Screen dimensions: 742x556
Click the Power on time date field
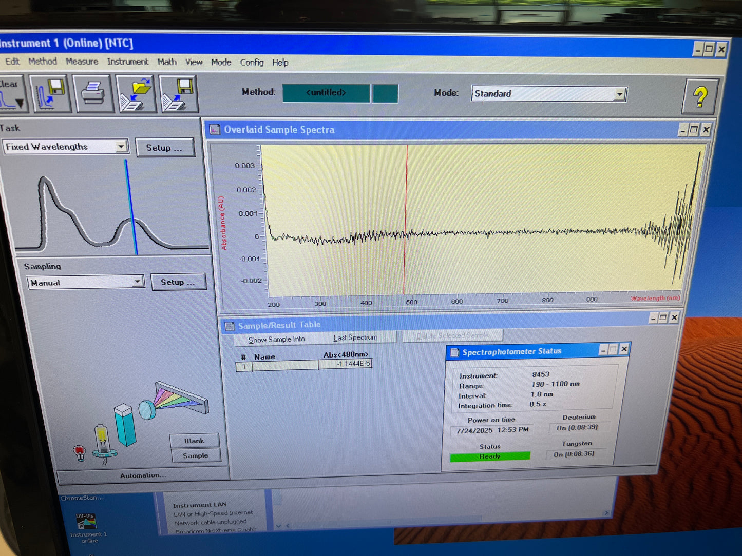[492, 430]
